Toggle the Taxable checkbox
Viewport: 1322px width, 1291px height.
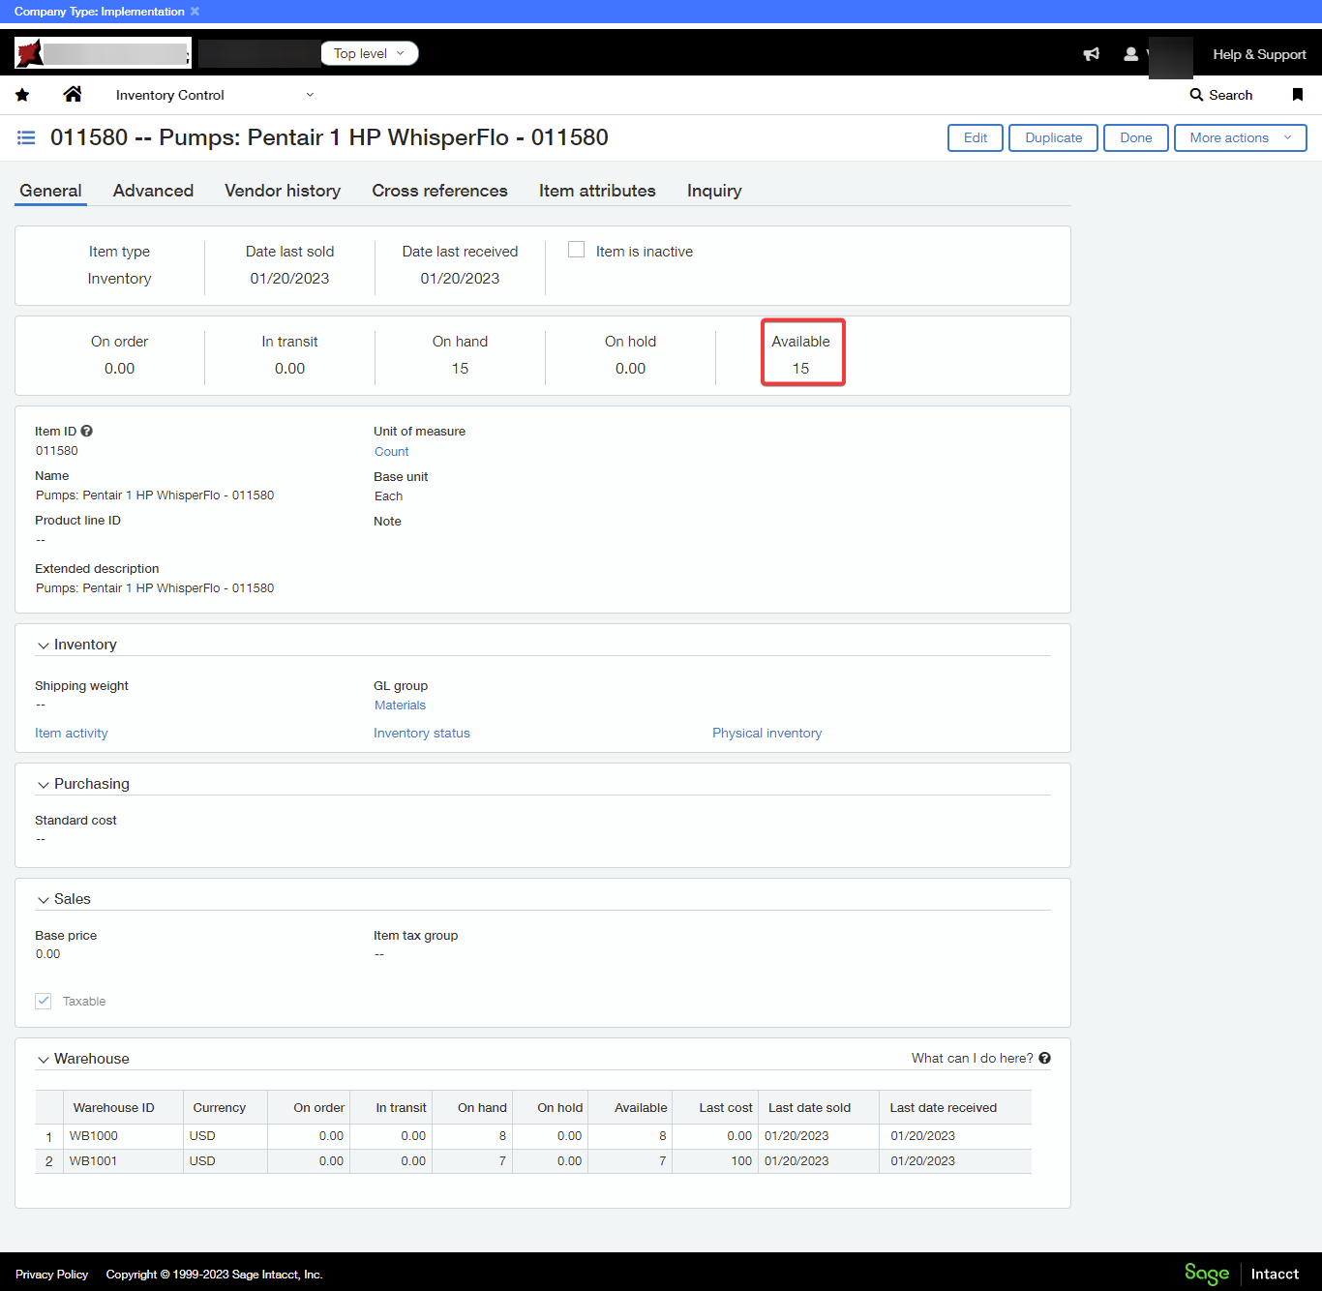point(44,1001)
